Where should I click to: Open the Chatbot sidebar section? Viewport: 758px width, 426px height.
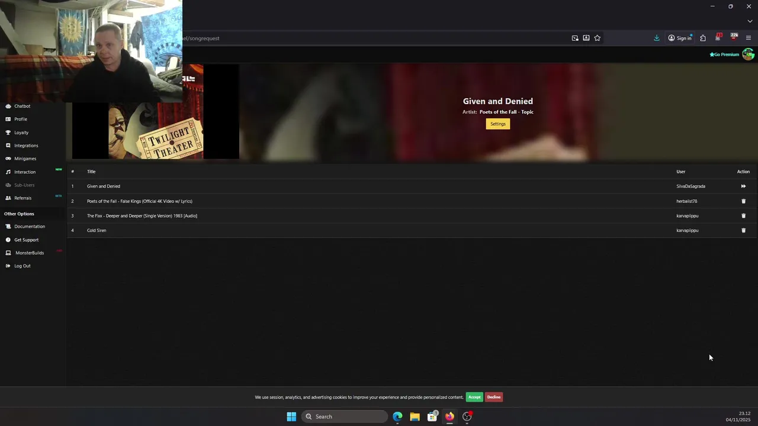pos(22,106)
